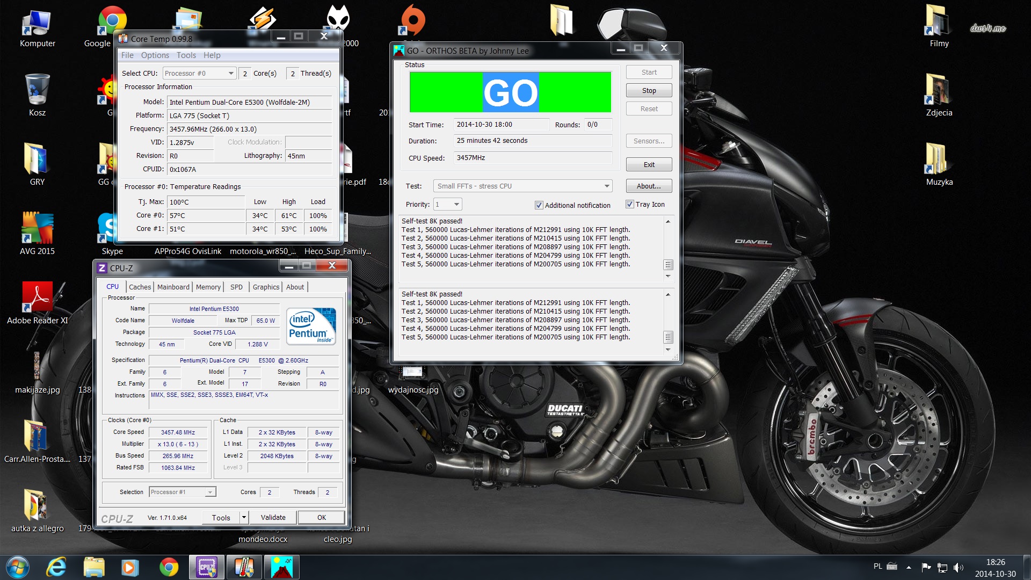Image resolution: width=1031 pixels, height=580 pixels.
Task: Expand the Priority dropdown
Action: click(x=456, y=205)
